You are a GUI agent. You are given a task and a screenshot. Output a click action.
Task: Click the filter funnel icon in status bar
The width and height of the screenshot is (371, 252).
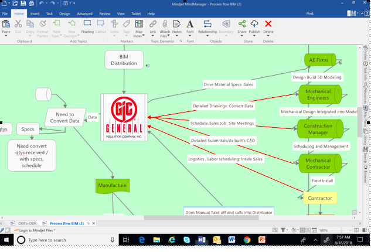(283, 230)
